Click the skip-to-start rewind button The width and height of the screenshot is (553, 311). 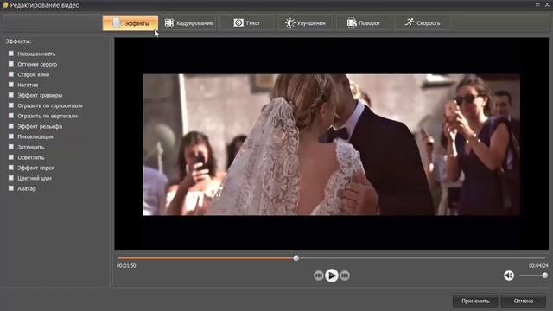(319, 276)
